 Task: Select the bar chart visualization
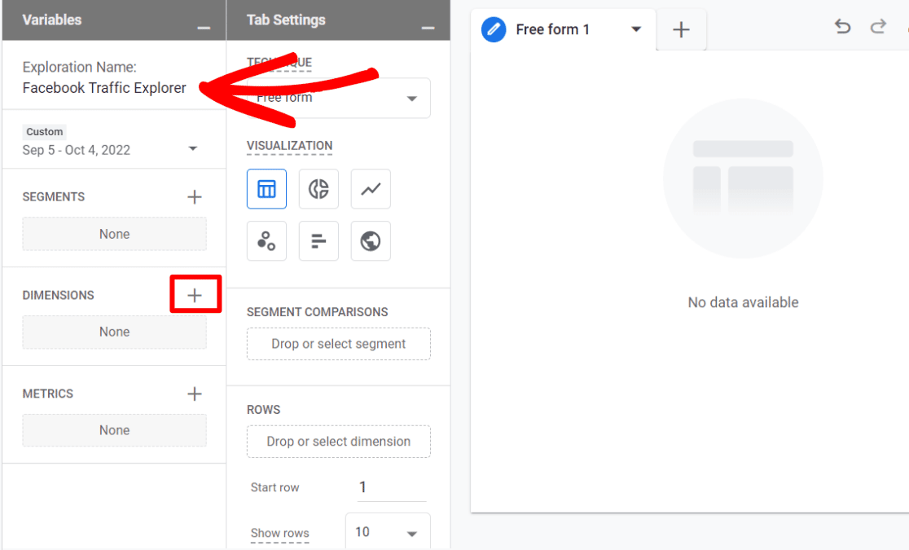[318, 240]
